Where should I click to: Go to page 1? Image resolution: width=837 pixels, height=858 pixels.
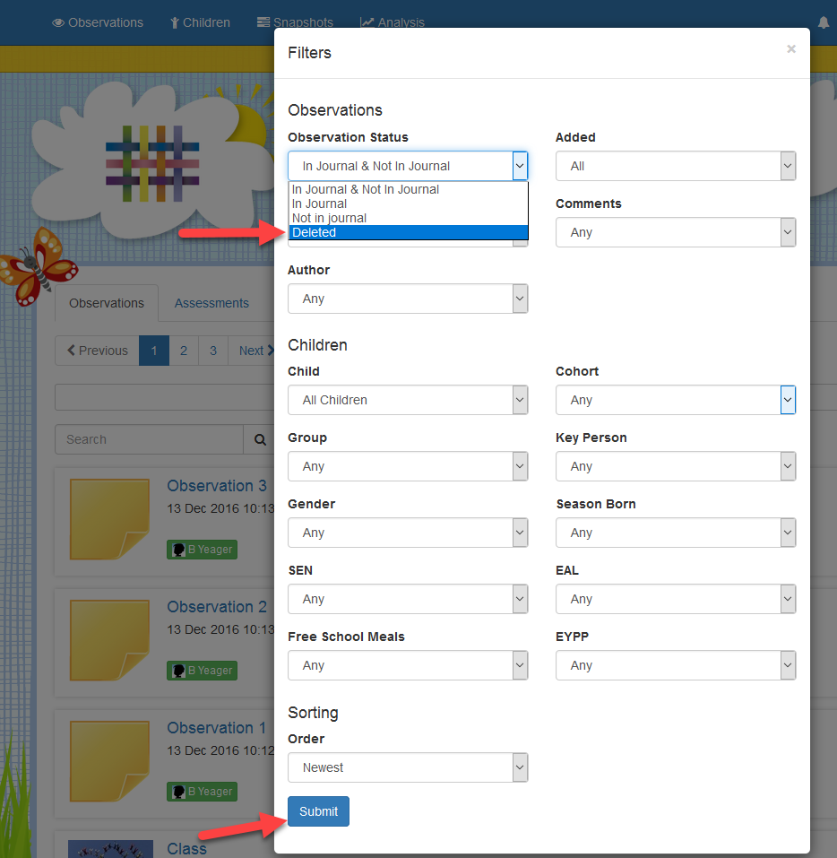(x=154, y=351)
